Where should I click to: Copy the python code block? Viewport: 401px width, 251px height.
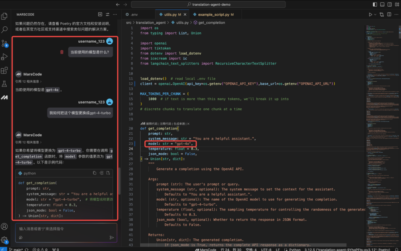point(95,173)
